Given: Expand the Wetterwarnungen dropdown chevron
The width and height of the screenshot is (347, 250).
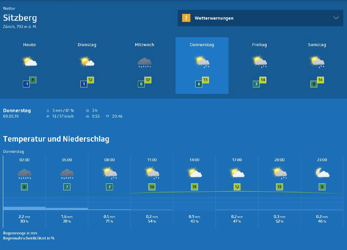Looking at the screenshot, I should 336,18.
